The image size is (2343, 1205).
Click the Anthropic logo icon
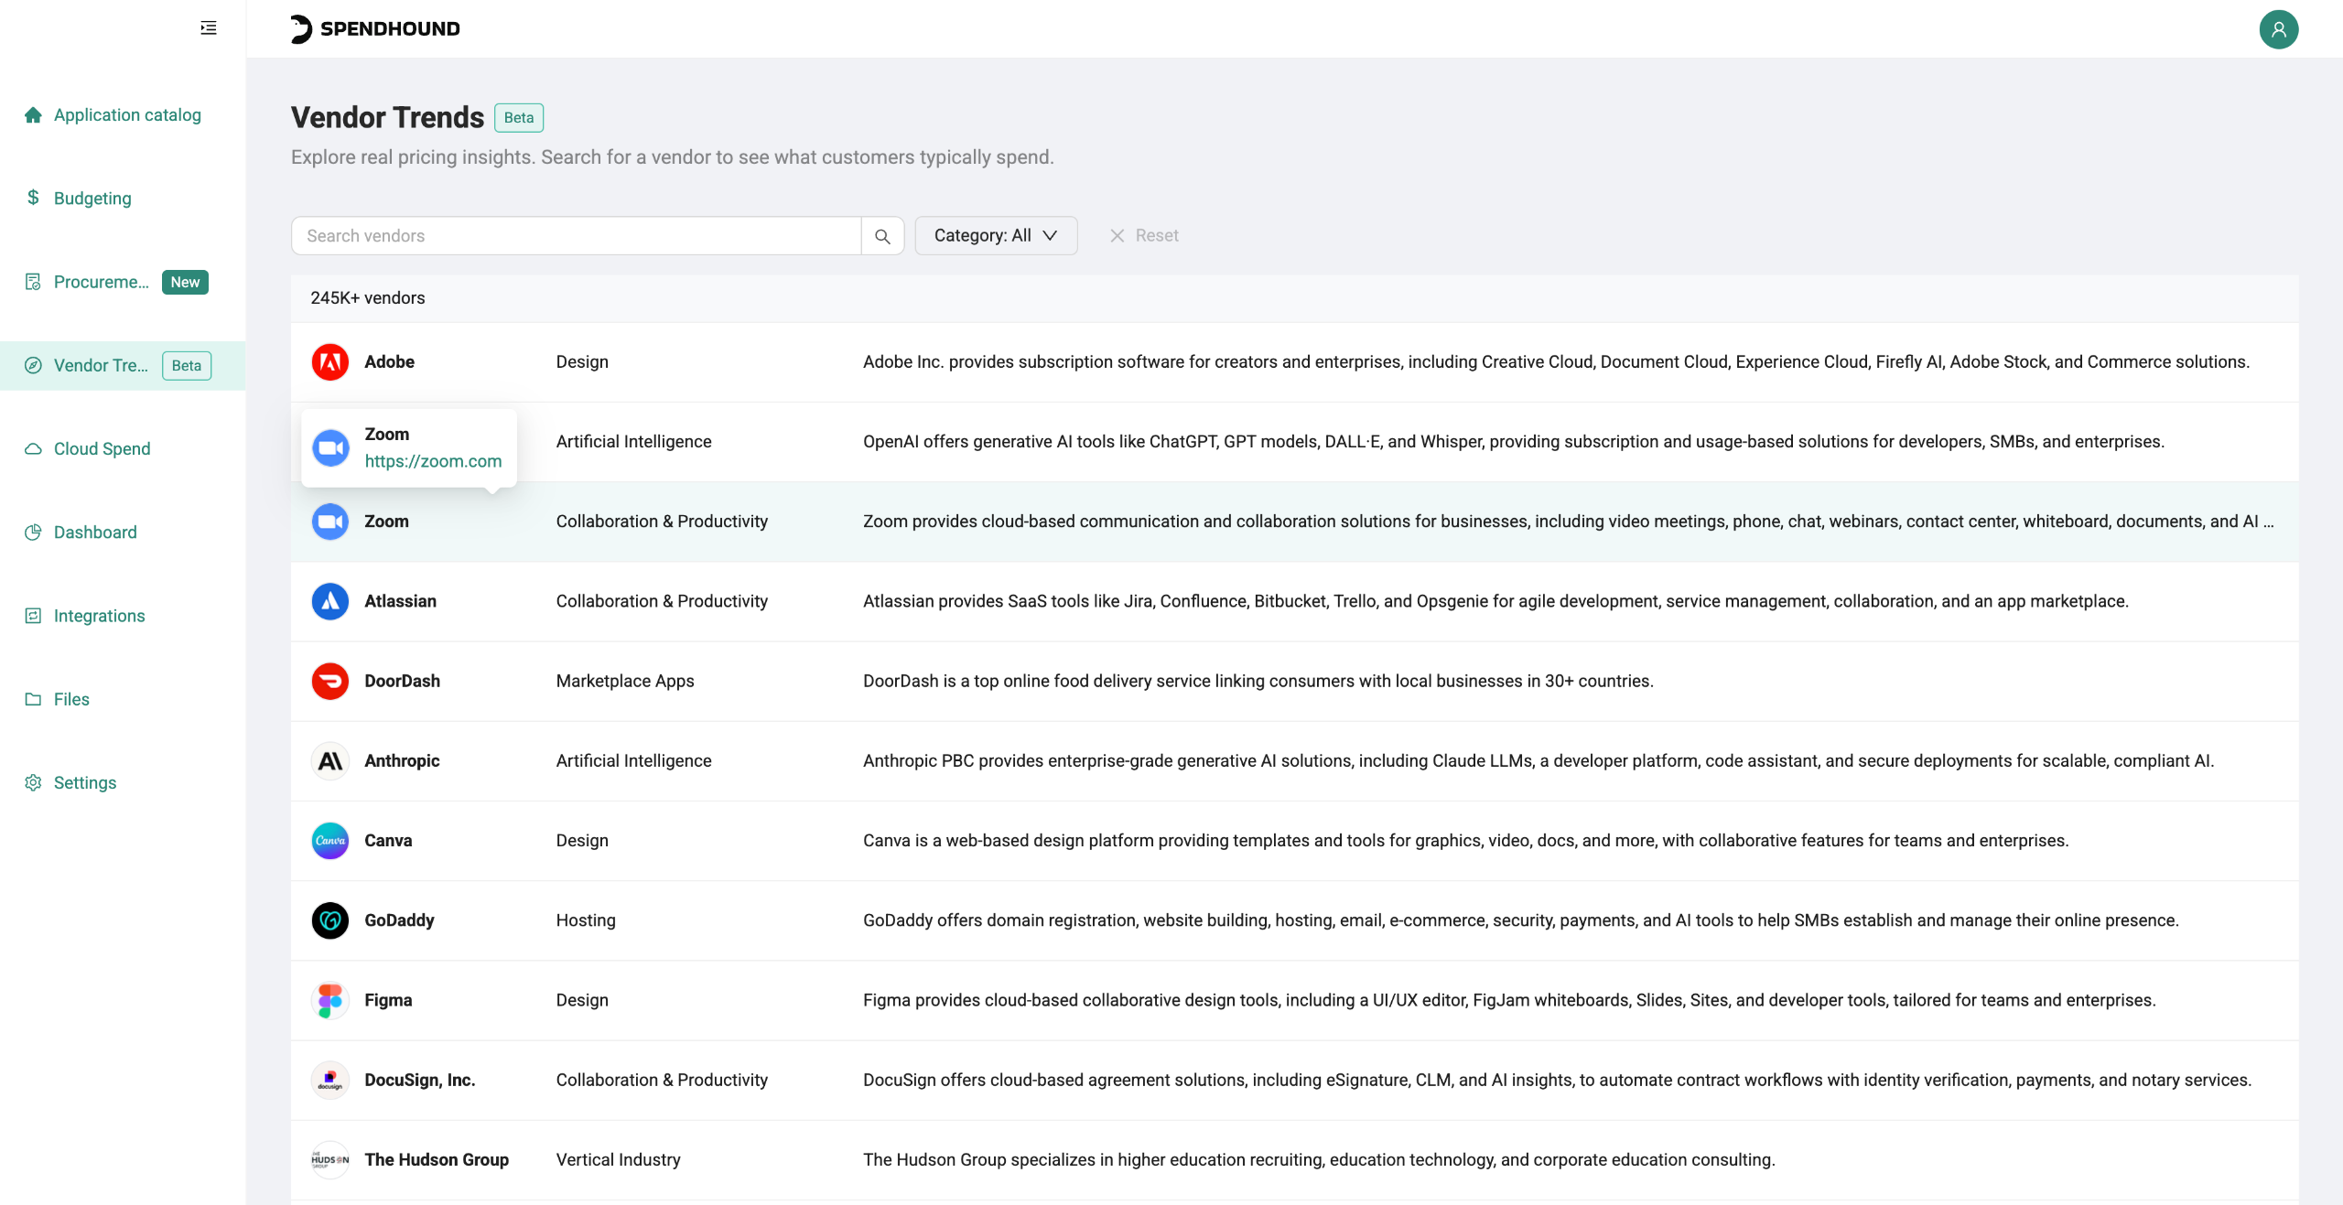click(330, 760)
